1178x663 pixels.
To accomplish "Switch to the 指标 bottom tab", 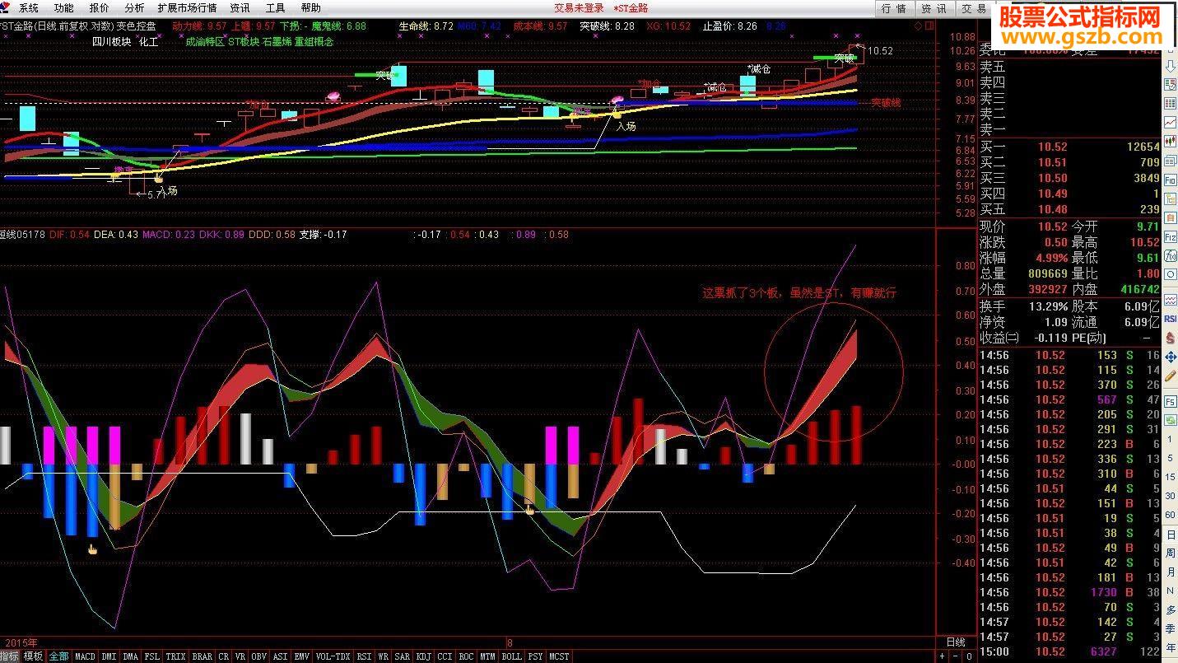I will [x=10, y=656].
